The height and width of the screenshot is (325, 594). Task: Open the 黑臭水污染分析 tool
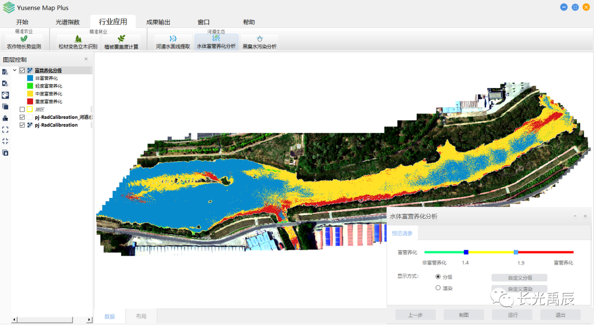coord(260,42)
